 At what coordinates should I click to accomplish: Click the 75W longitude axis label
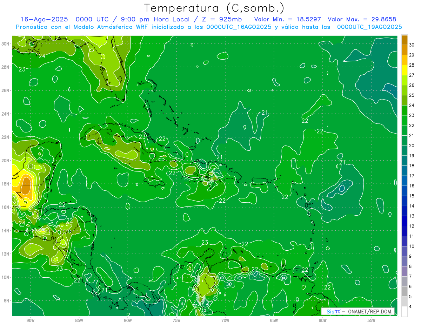[x=176, y=320]
